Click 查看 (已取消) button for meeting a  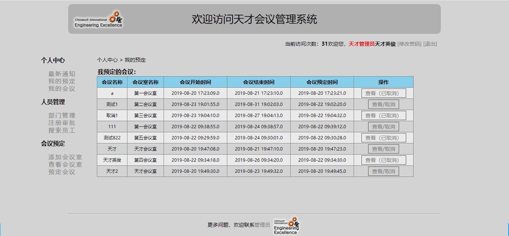tap(383, 93)
